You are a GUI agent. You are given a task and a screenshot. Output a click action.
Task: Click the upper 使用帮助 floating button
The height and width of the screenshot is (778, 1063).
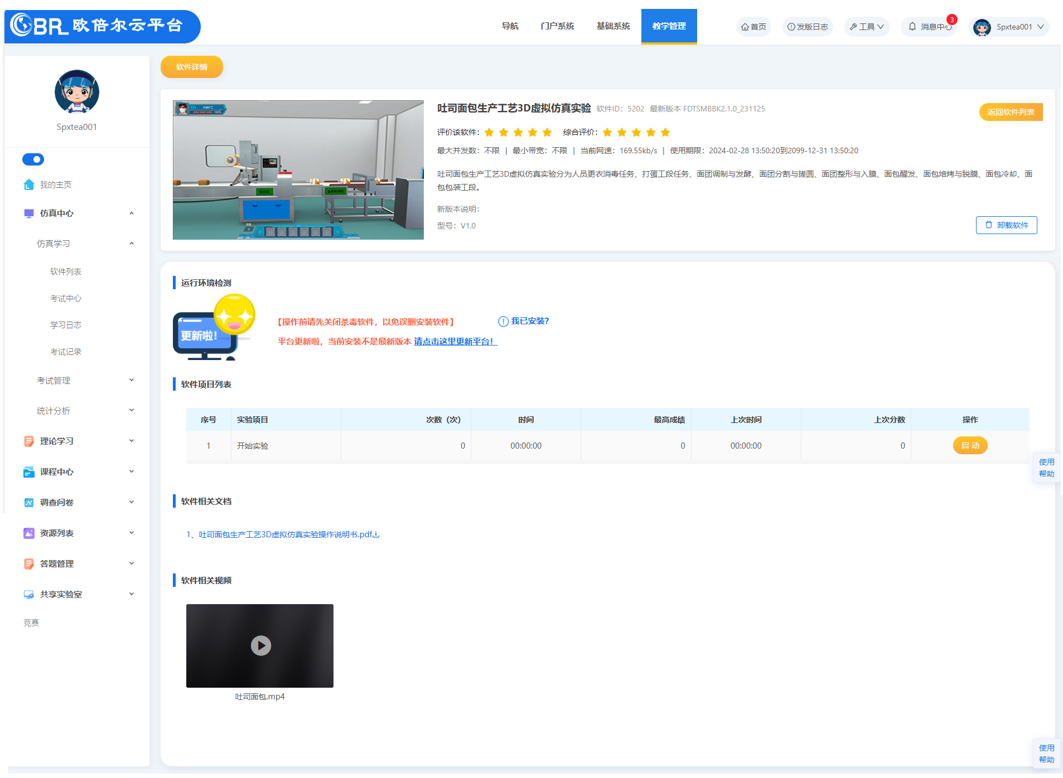1046,468
